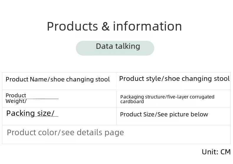
Task: Click the Unit: CM note
Action: [216, 152]
